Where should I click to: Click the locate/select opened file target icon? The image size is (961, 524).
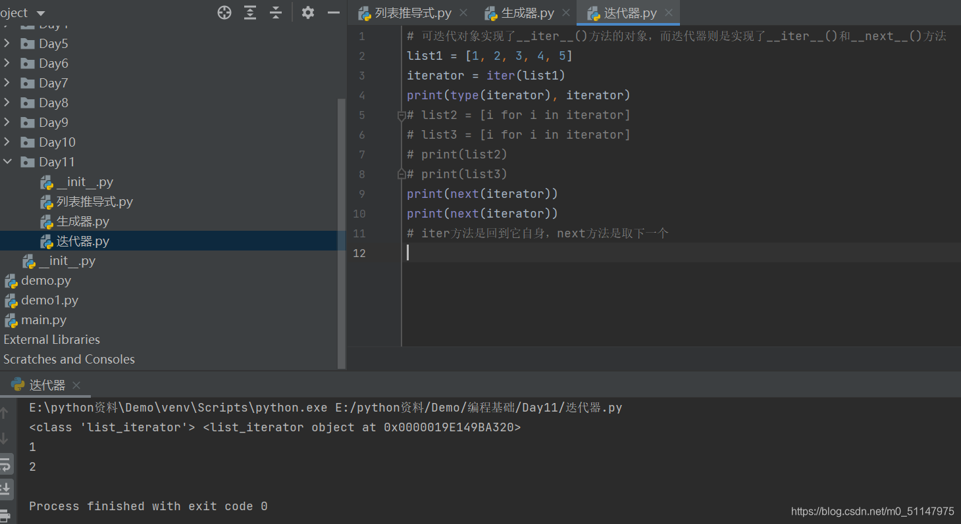click(224, 12)
